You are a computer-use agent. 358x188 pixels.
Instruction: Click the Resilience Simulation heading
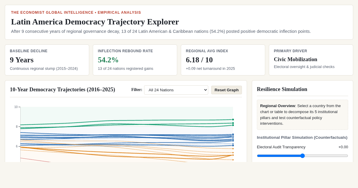pos(282,89)
